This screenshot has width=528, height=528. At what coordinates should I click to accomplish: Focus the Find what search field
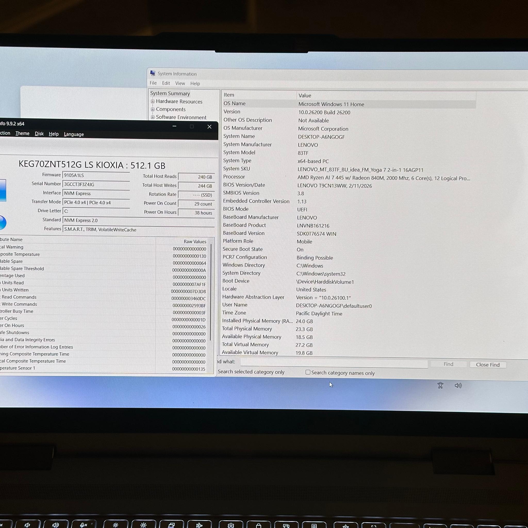334,363
